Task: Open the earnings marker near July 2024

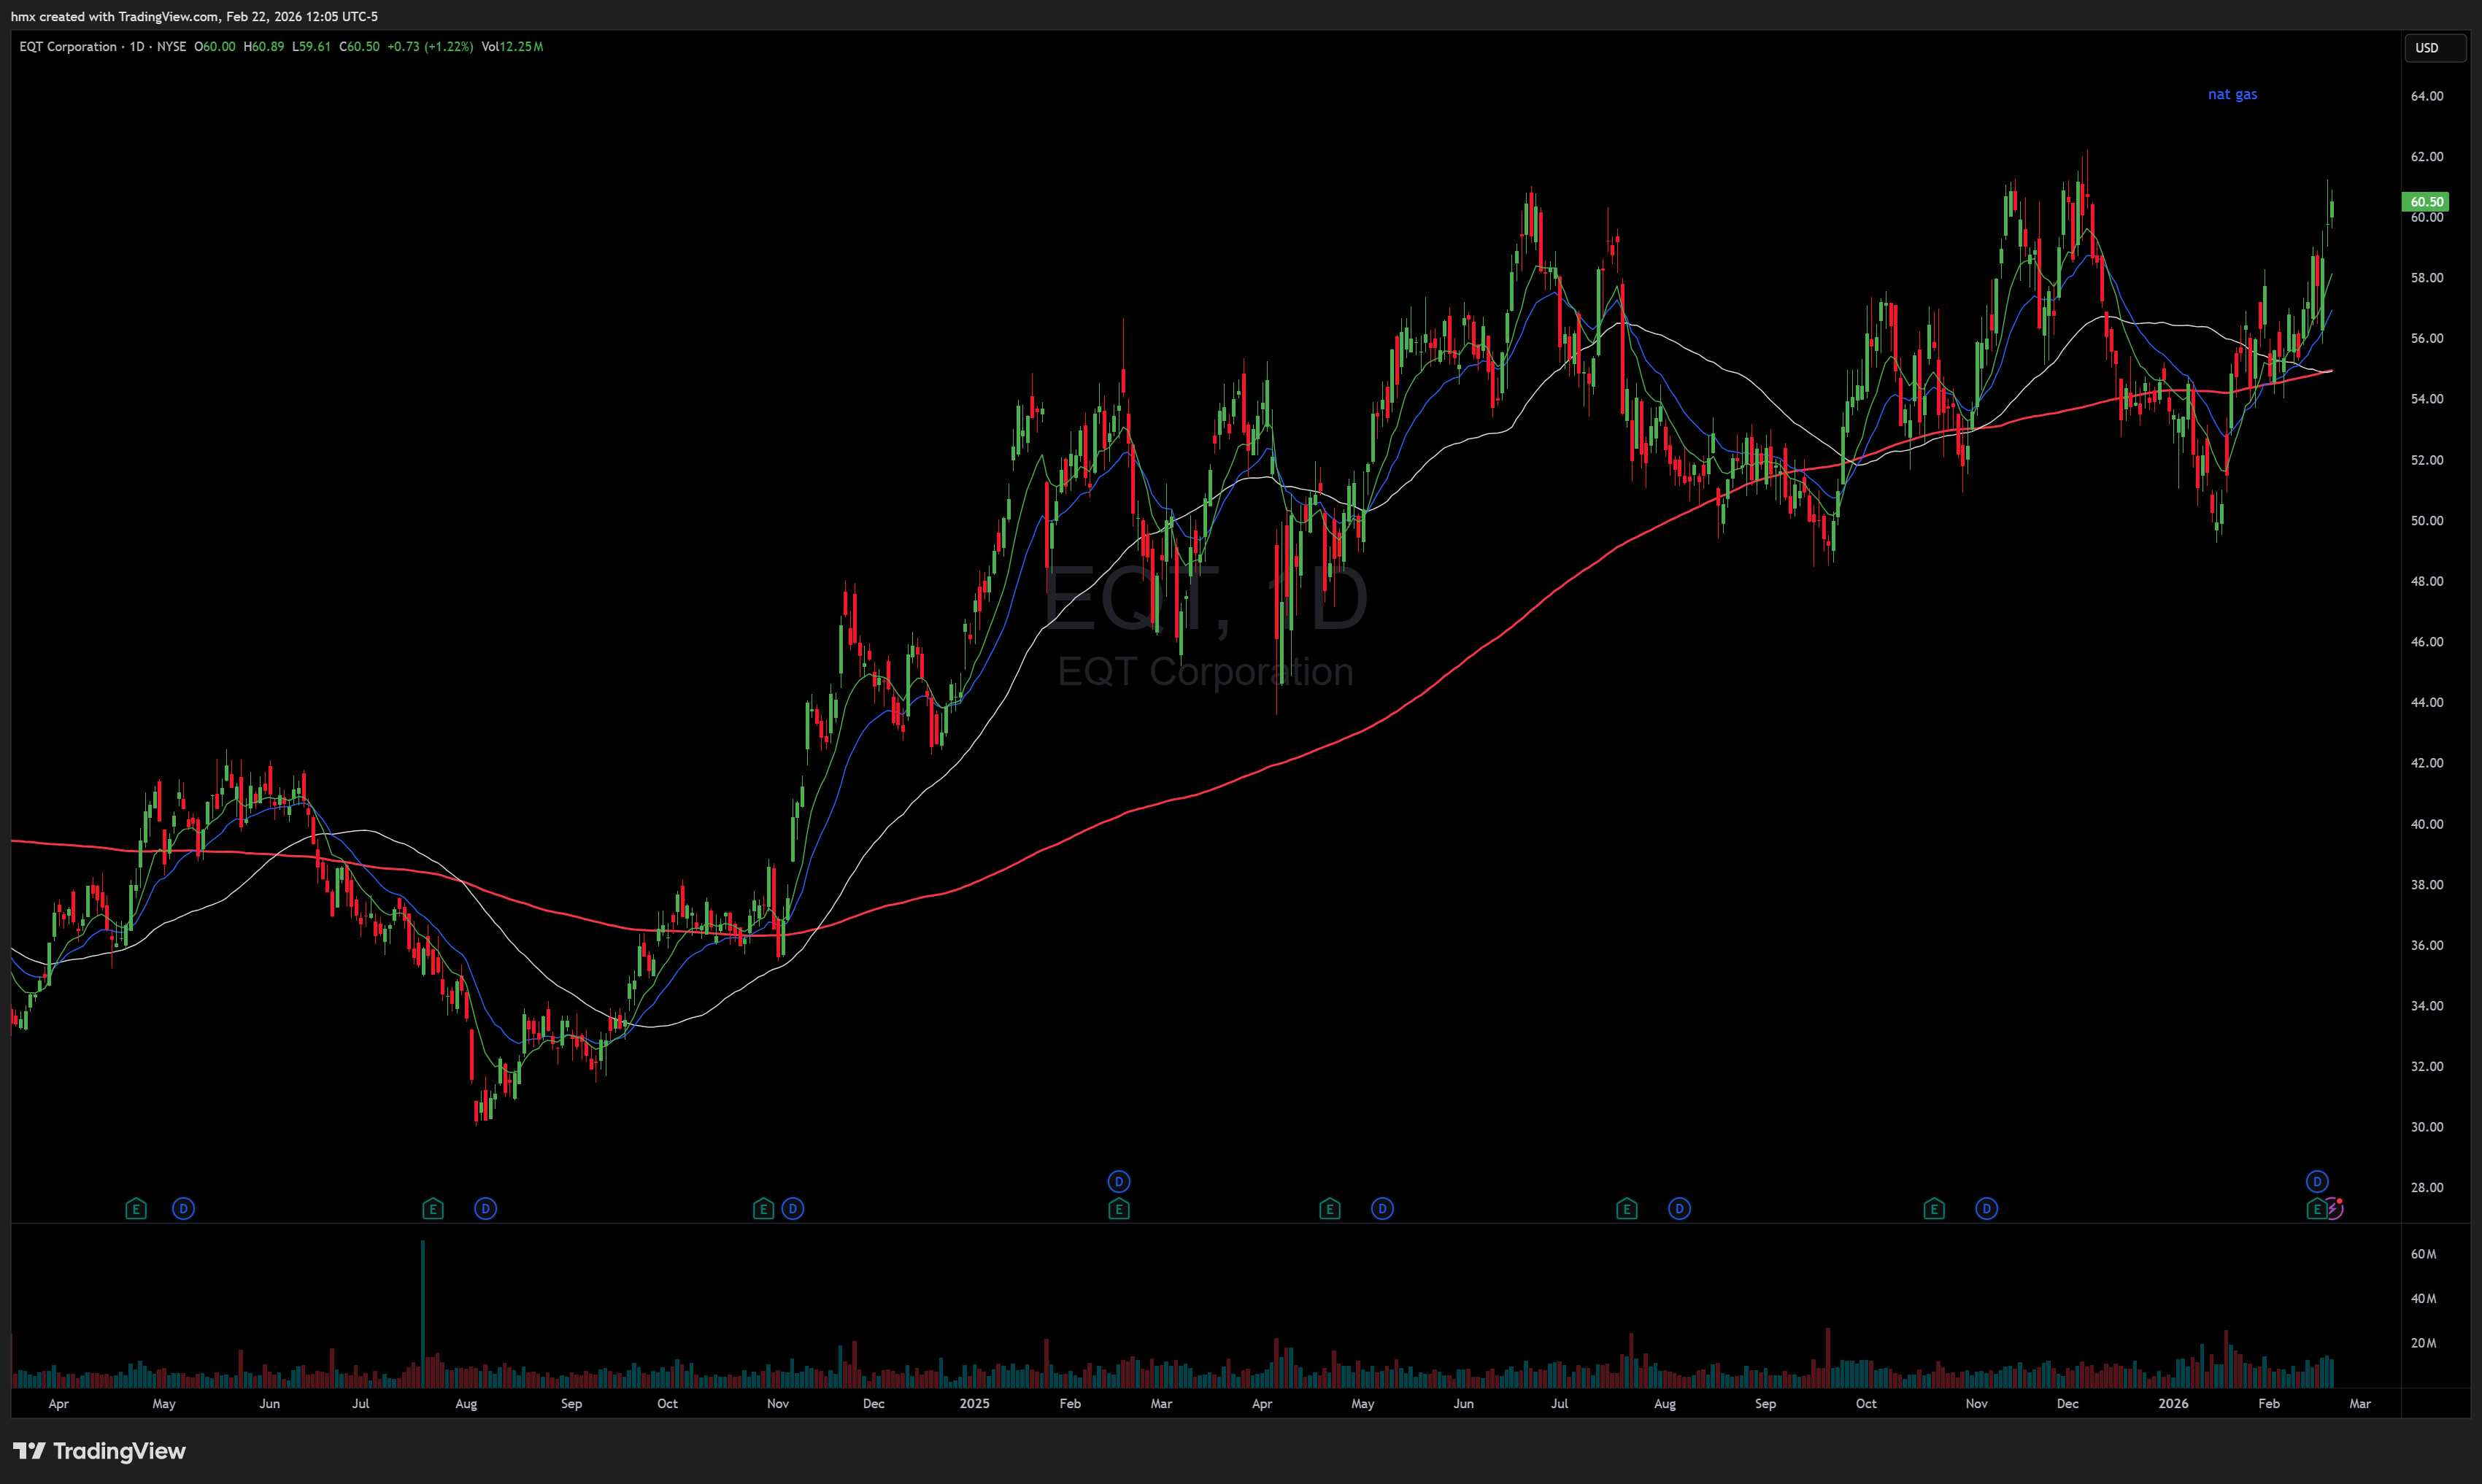Action: click(x=432, y=1209)
